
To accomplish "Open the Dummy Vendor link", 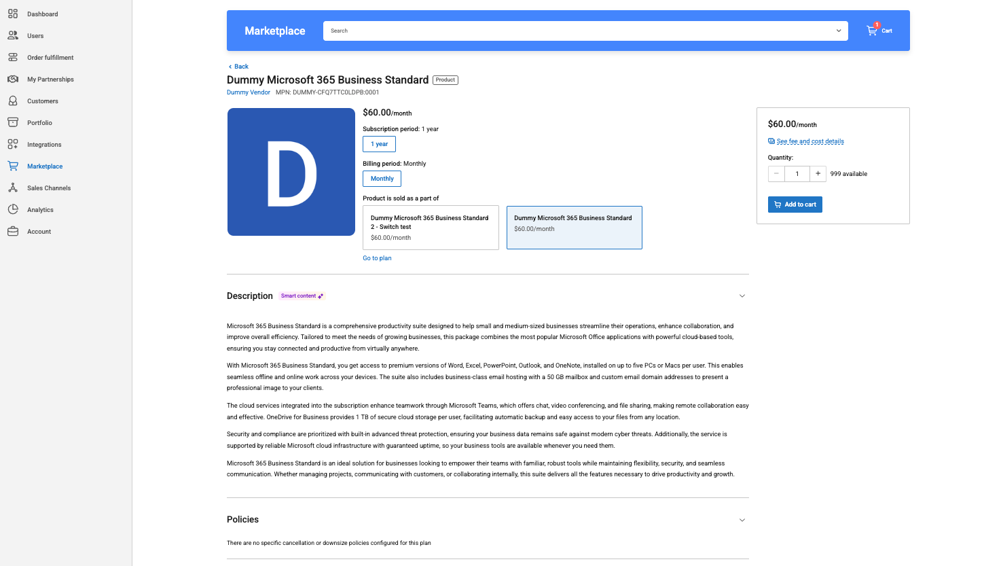I will [249, 92].
